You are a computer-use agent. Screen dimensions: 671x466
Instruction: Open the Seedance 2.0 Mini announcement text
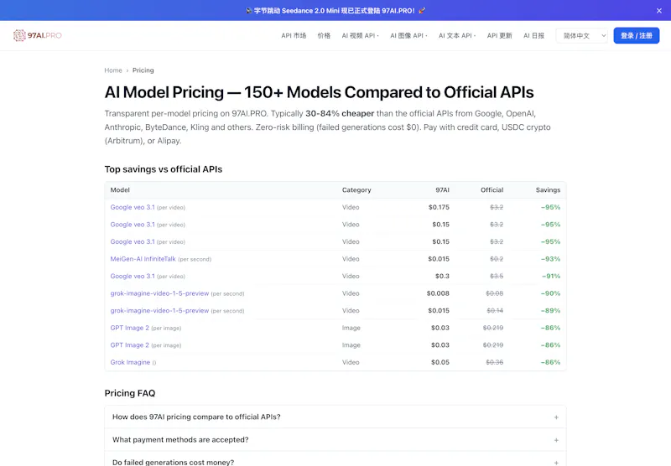[x=335, y=11]
